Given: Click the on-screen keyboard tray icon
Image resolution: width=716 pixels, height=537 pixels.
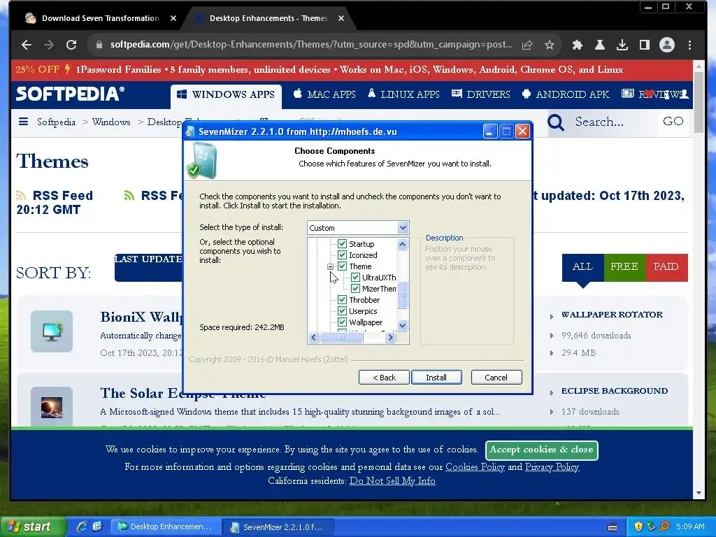Looking at the screenshot, I should click(x=613, y=527).
